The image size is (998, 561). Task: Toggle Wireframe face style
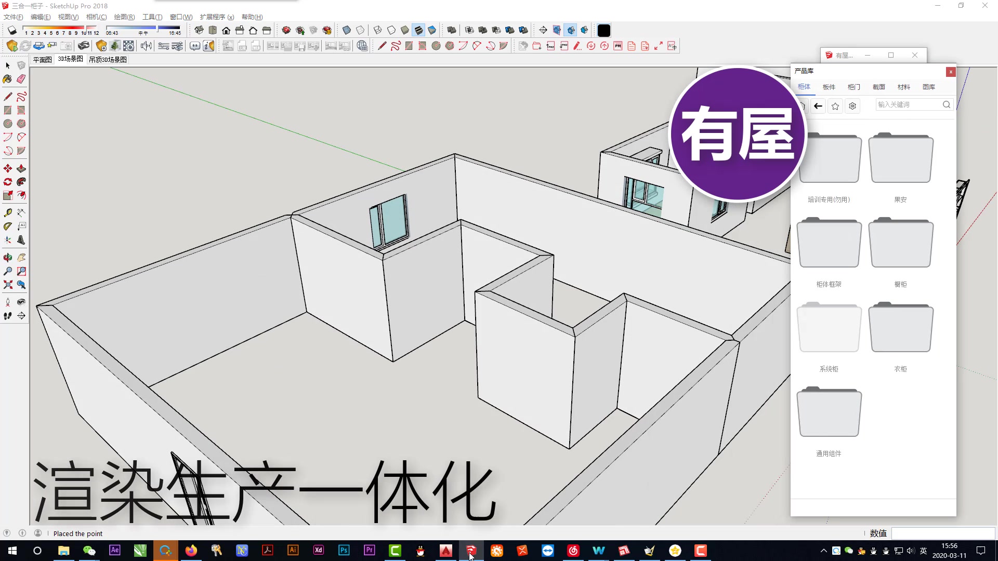point(378,30)
